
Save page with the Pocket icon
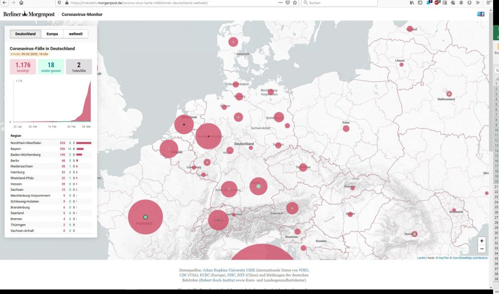click(288, 2)
